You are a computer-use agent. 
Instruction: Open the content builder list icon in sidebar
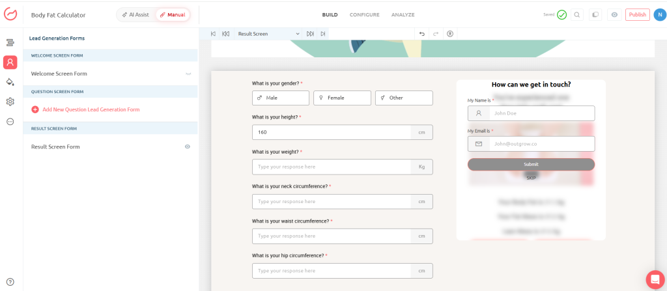click(x=10, y=42)
